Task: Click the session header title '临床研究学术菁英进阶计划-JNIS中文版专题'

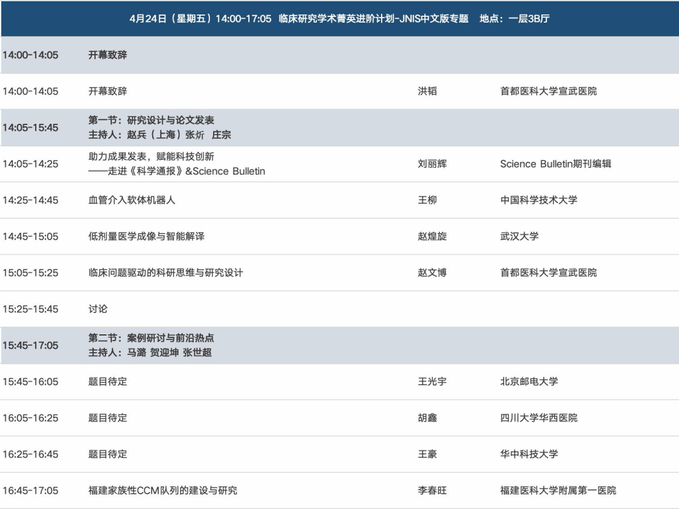Action: coord(373,19)
